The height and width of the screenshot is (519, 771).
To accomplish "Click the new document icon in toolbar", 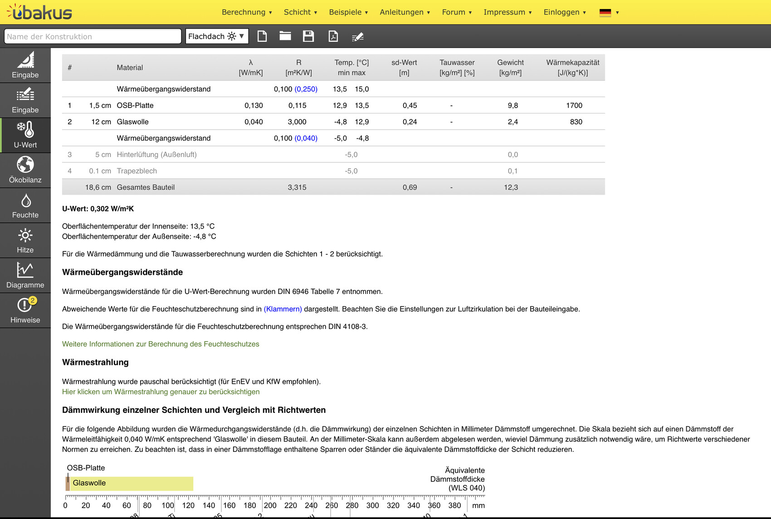I will click(262, 36).
